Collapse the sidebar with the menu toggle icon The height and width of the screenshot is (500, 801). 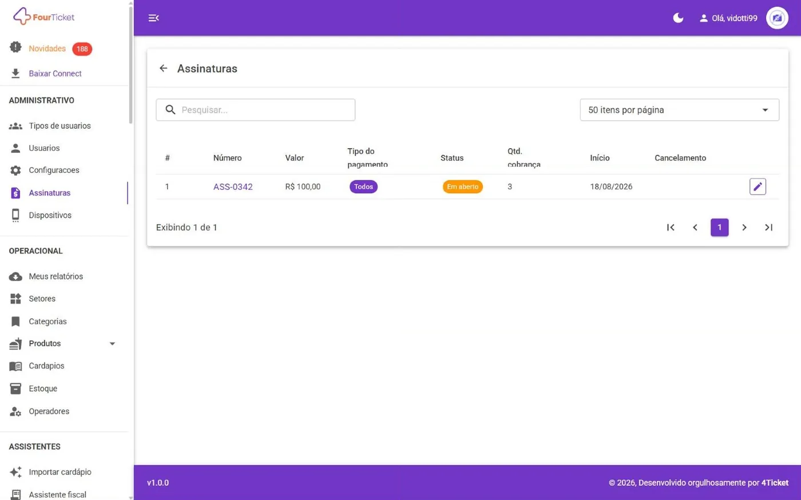[153, 18]
